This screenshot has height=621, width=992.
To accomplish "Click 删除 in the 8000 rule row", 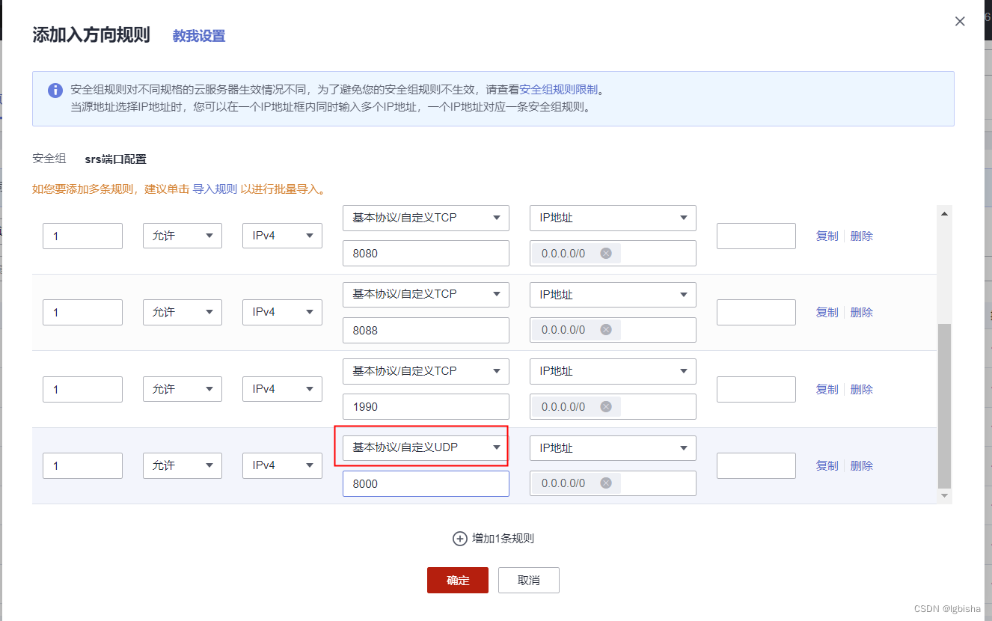I will click(x=862, y=465).
